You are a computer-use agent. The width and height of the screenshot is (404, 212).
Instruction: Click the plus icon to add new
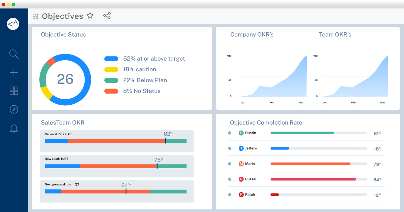click(14, 73)
